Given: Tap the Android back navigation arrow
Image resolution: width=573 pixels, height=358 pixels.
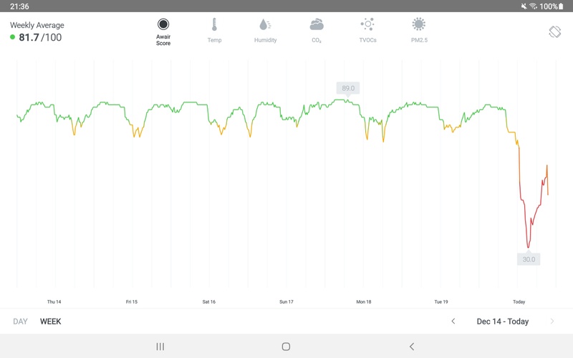Looking at the screenshot, I should 412,347.
